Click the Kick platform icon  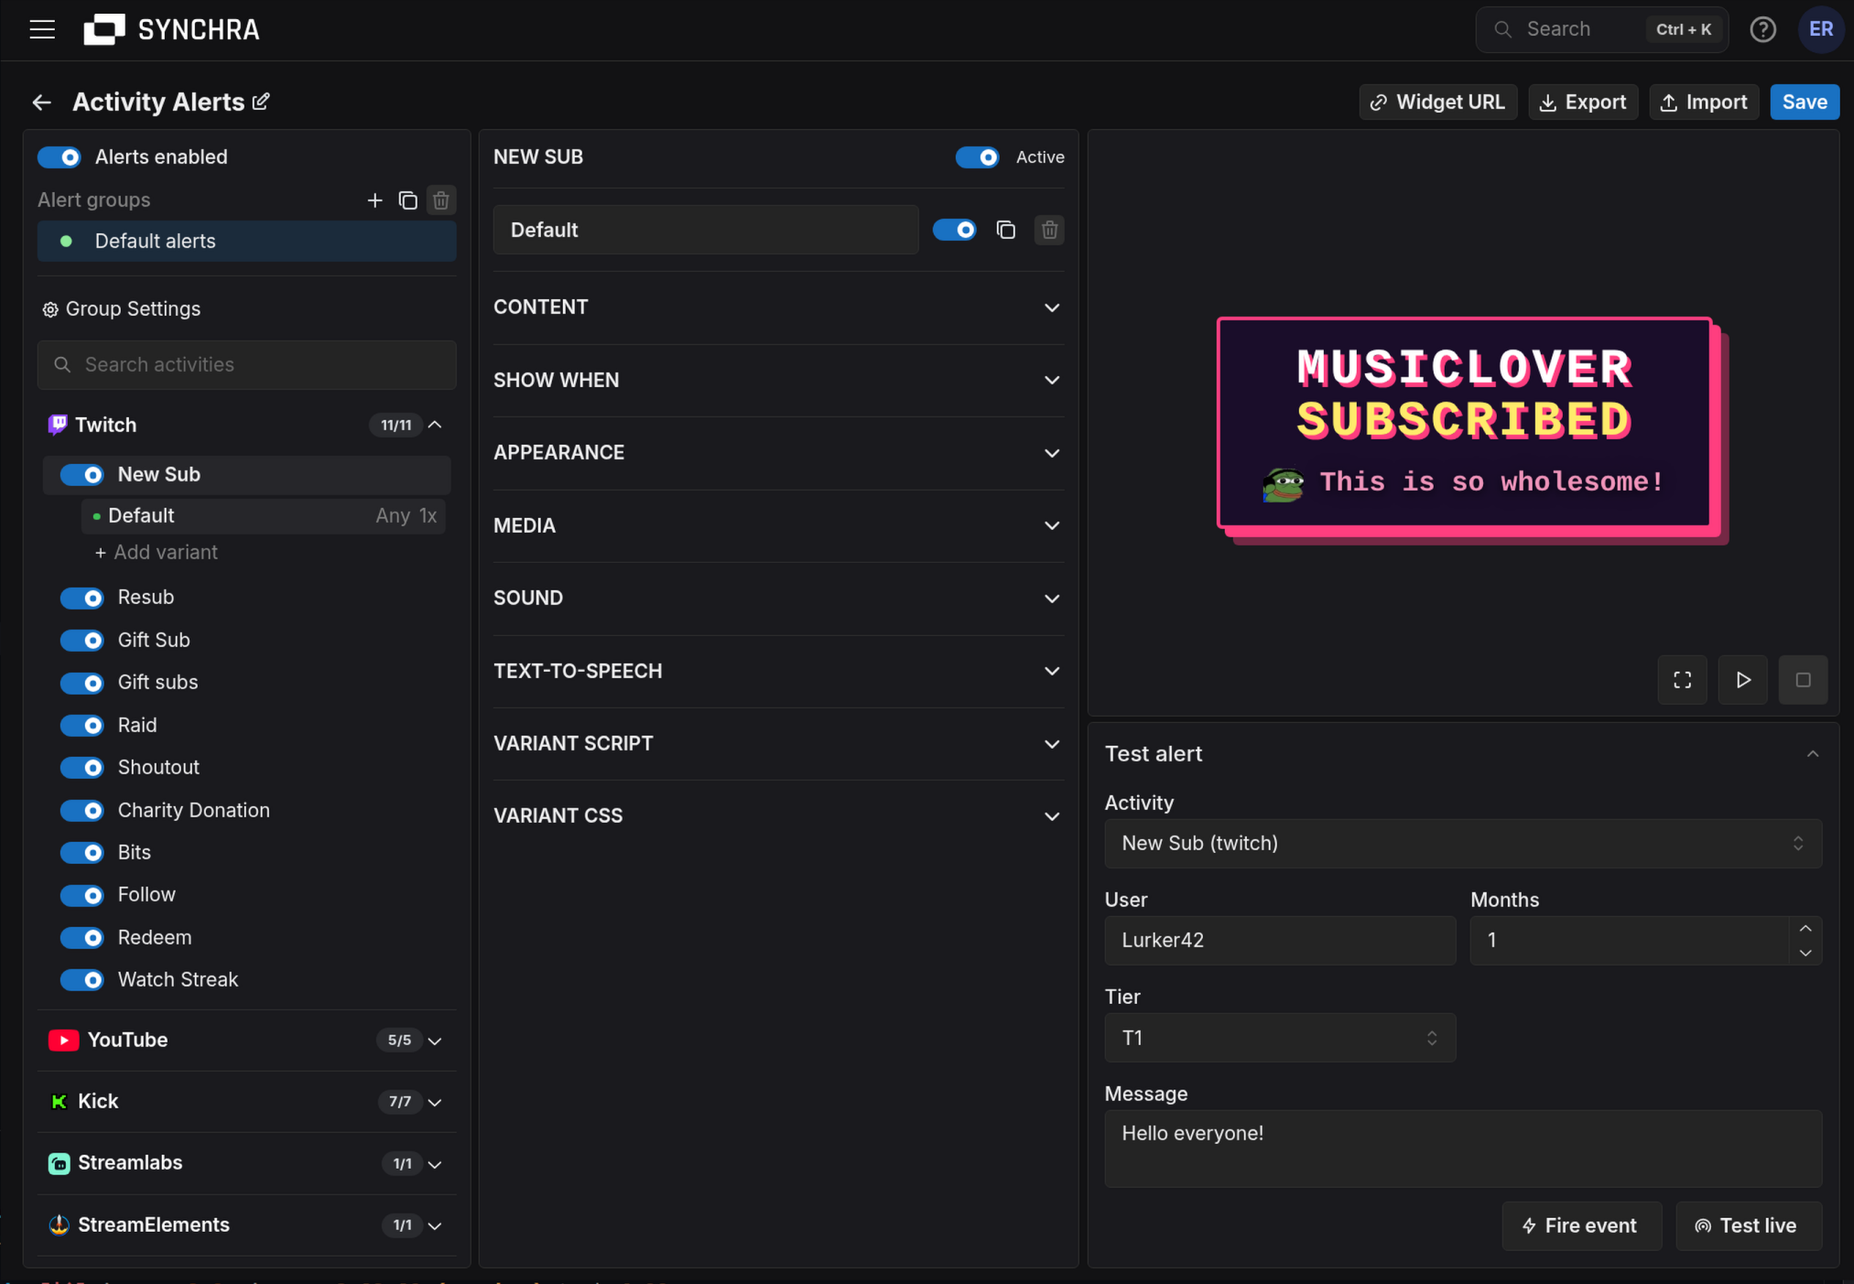[x=59, y=1102]
